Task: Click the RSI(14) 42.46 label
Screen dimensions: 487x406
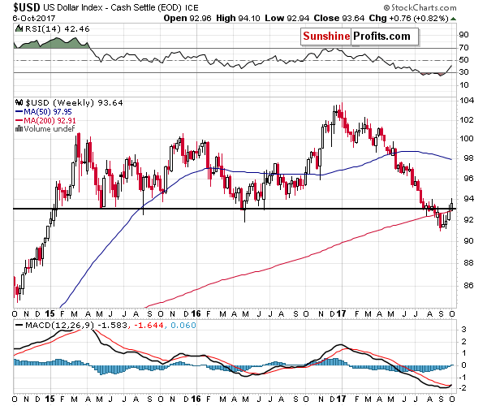Action: click(57, 29)
